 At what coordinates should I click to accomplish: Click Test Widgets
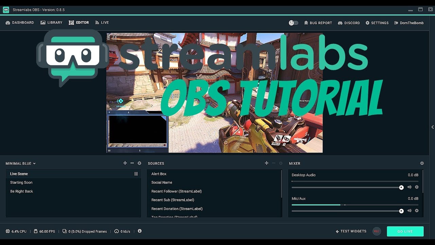[x=351, y=231]
